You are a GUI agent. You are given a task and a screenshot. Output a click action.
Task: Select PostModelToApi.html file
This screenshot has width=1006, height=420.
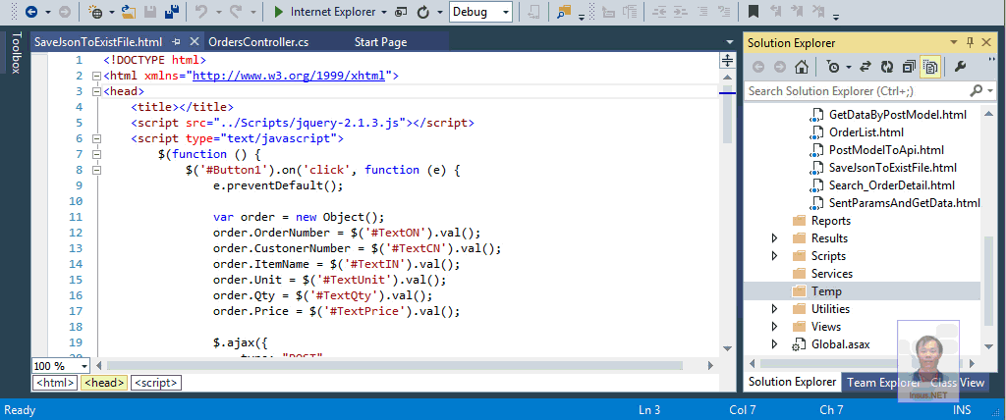[x=886, y=150]
